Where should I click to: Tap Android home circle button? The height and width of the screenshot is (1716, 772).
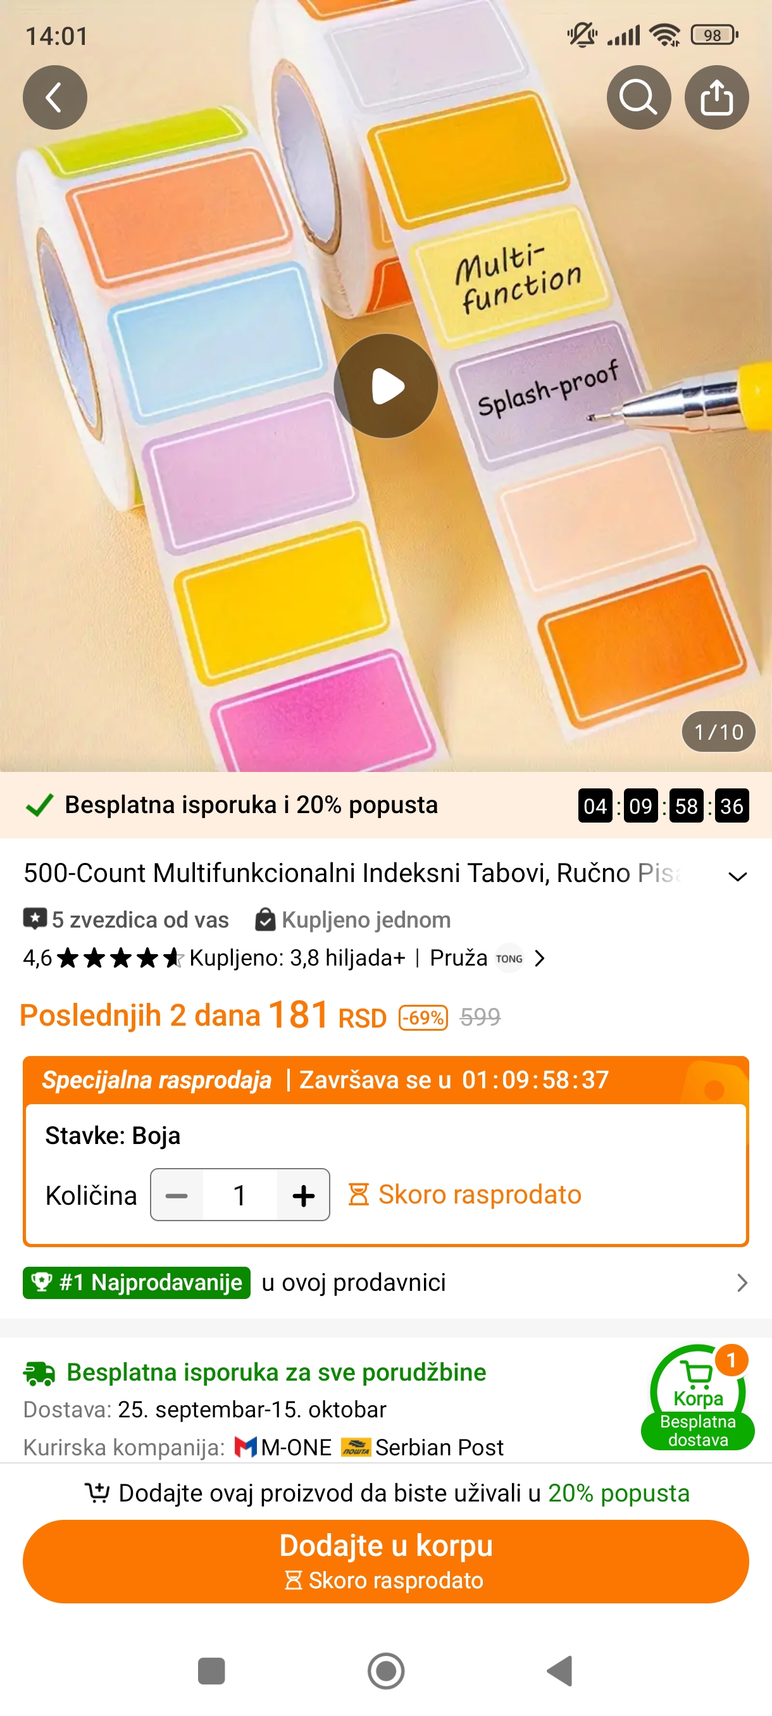[385, 1670]
